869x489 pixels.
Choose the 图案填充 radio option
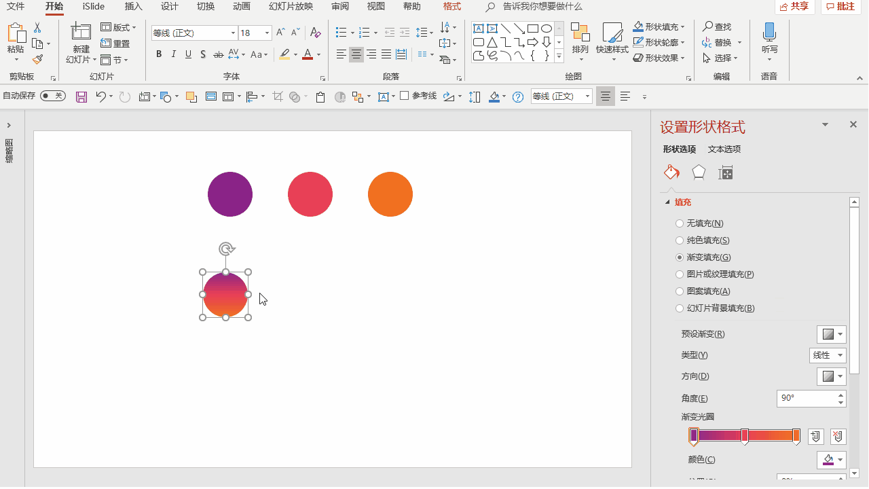point(680,291)
